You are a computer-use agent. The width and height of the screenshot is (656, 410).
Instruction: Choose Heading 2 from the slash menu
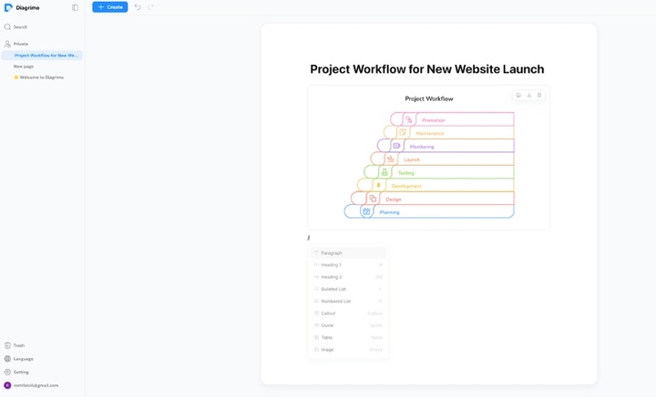tap(348, 277)
